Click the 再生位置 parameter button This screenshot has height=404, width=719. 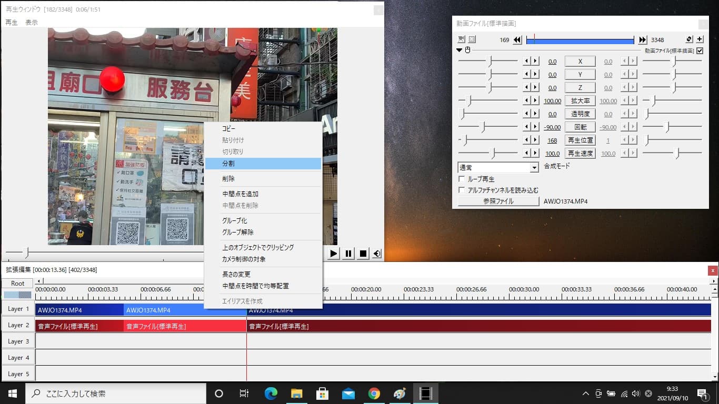(x=580, y=140)
